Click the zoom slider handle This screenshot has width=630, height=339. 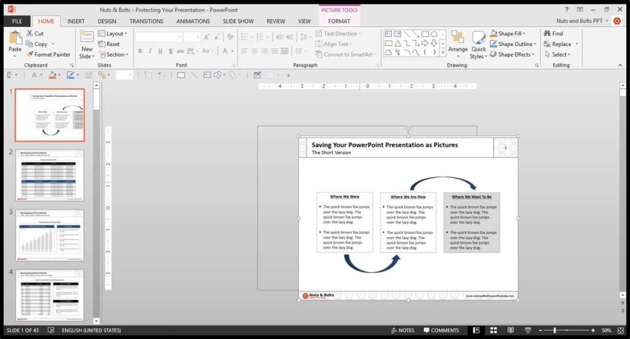554,330
